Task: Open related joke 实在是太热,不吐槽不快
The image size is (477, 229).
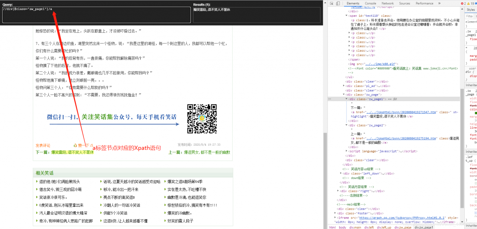Action: tap(187, 190)
